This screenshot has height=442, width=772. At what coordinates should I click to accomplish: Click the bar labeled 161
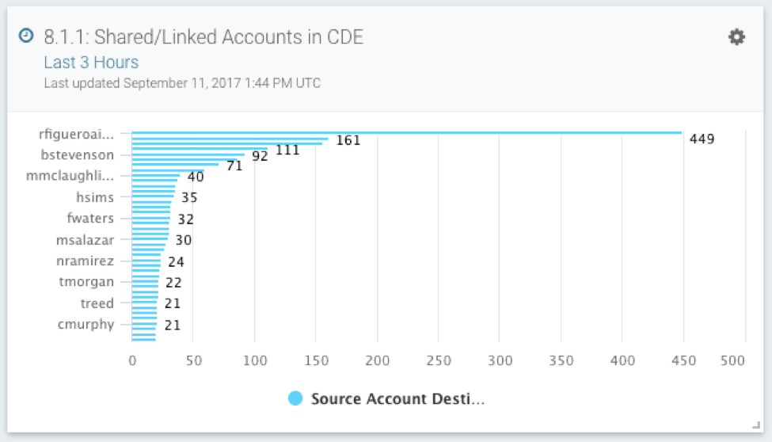point(230,139)
